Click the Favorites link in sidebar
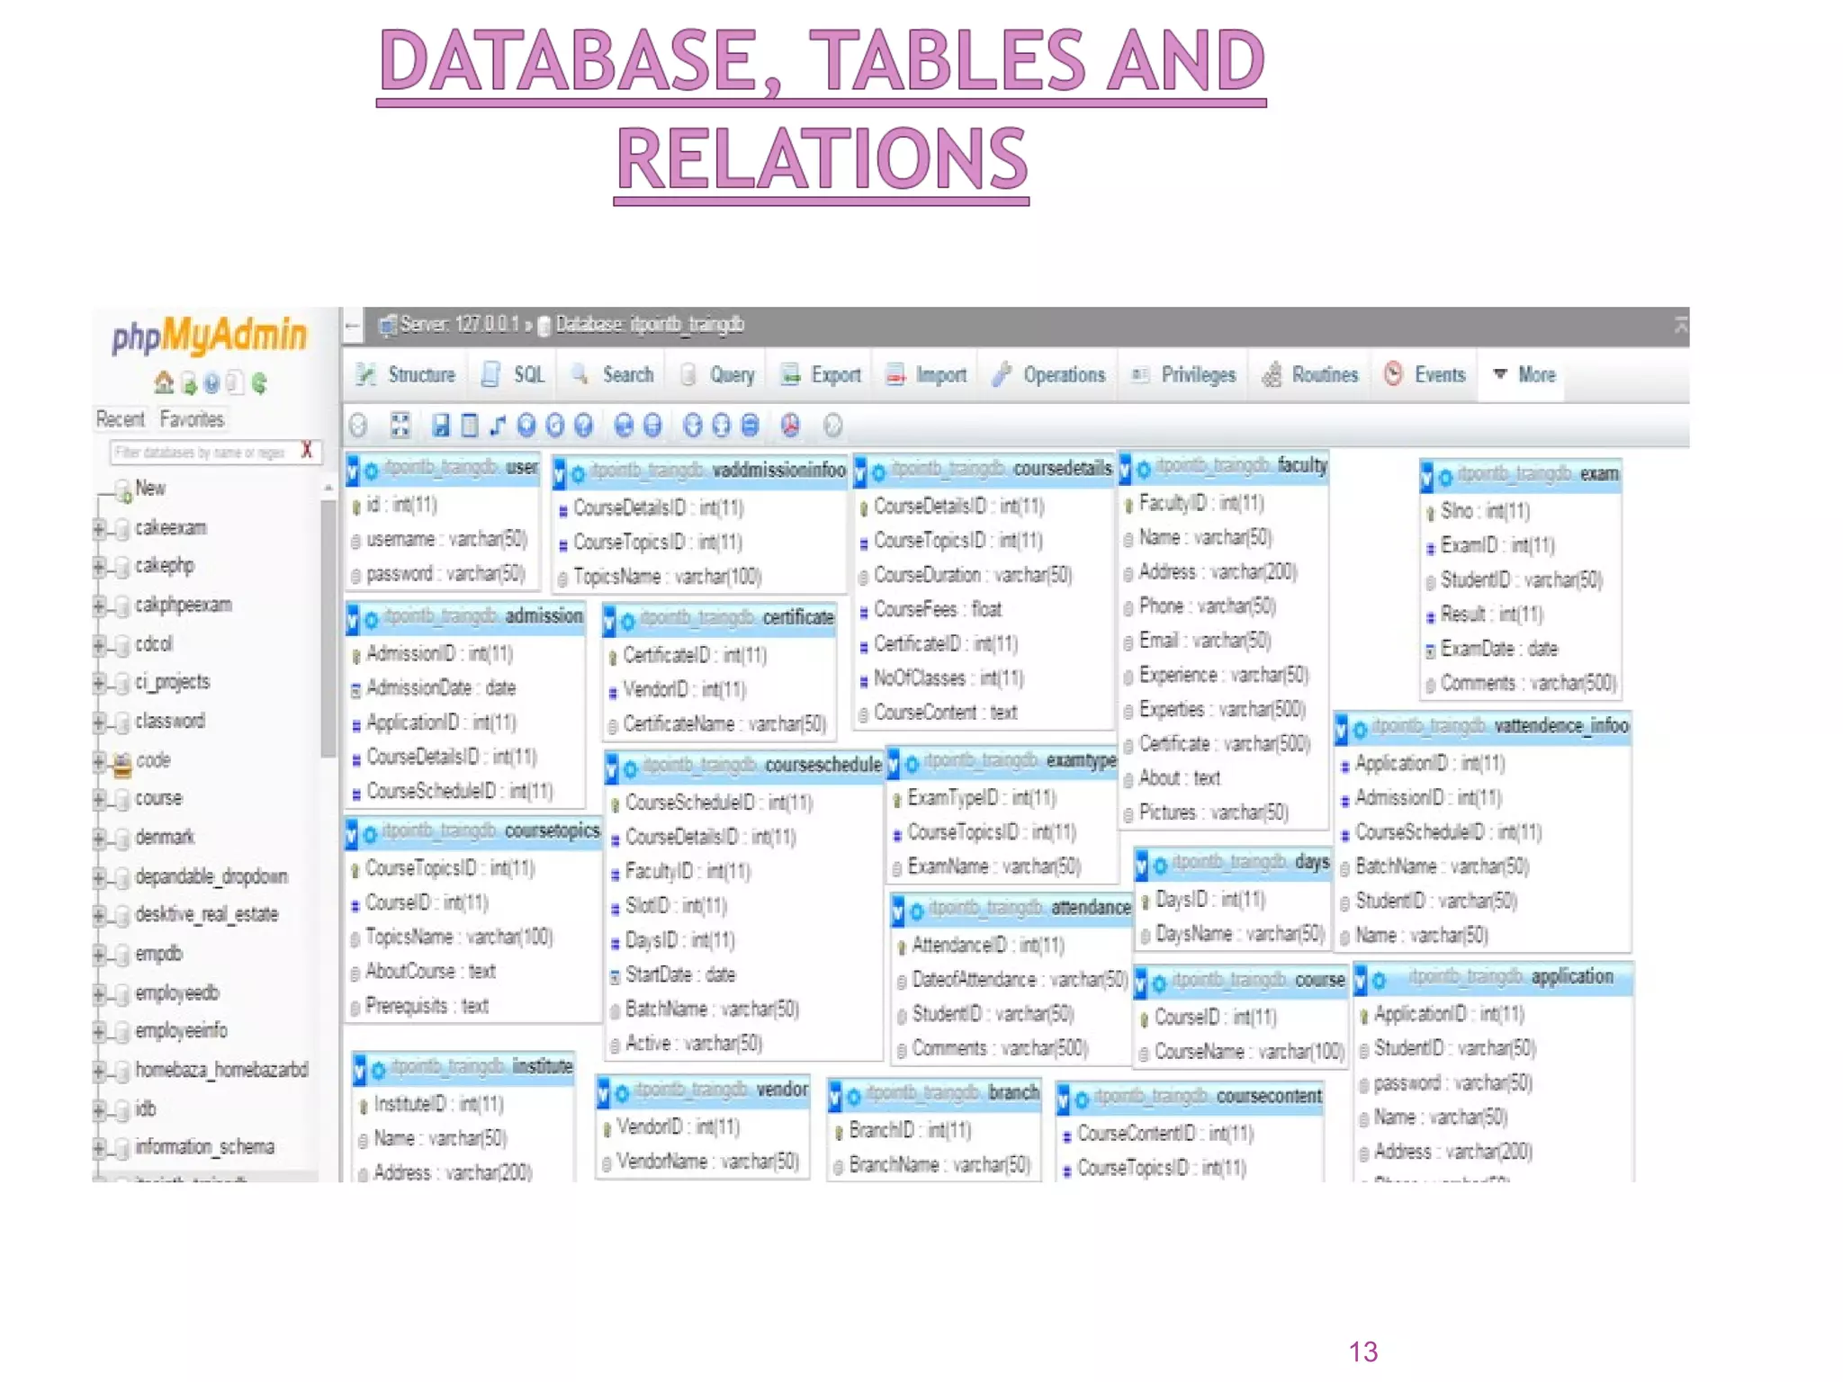Viewport: 1843px width, 1382px height. coord(192,419)
